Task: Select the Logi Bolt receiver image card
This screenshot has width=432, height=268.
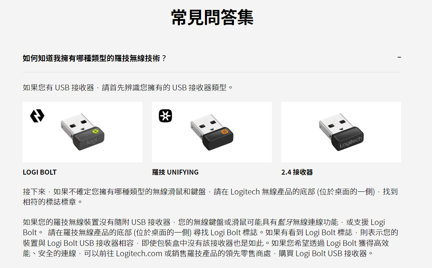Action: point(82,132)
